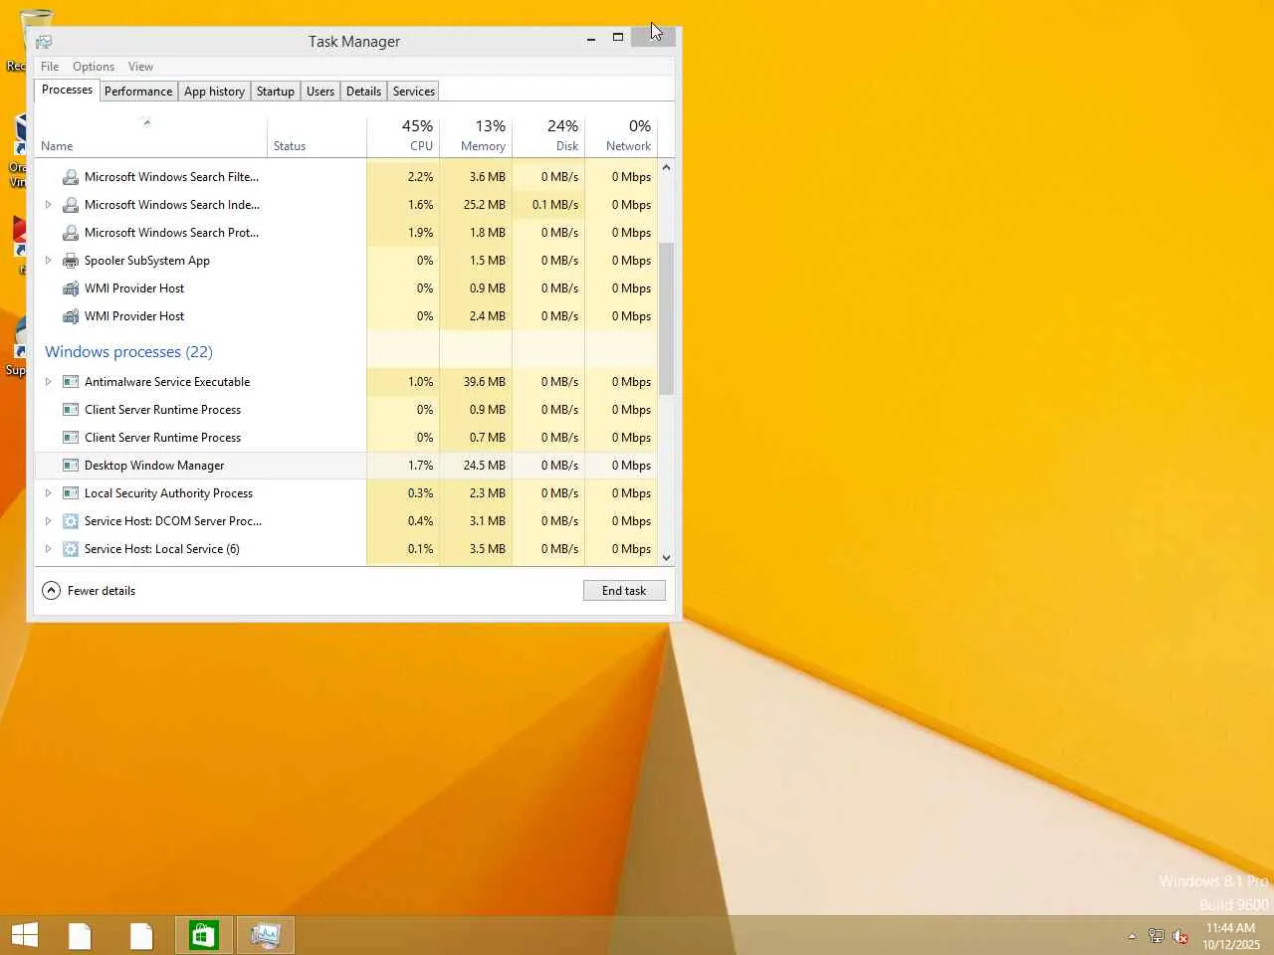Expand the Spooler SubSystem App process
This screenshot has height=955, width=1274.
[48, 261]
